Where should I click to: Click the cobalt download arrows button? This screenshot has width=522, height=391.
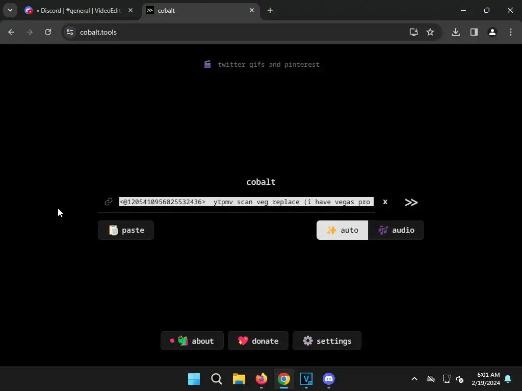coord(411,202)
